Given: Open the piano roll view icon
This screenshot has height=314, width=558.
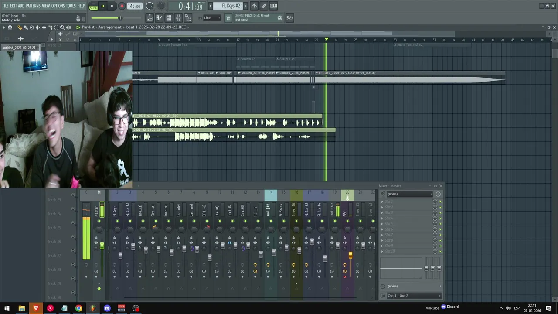Looking at the screenshot, I should click(x=159, y=18).
